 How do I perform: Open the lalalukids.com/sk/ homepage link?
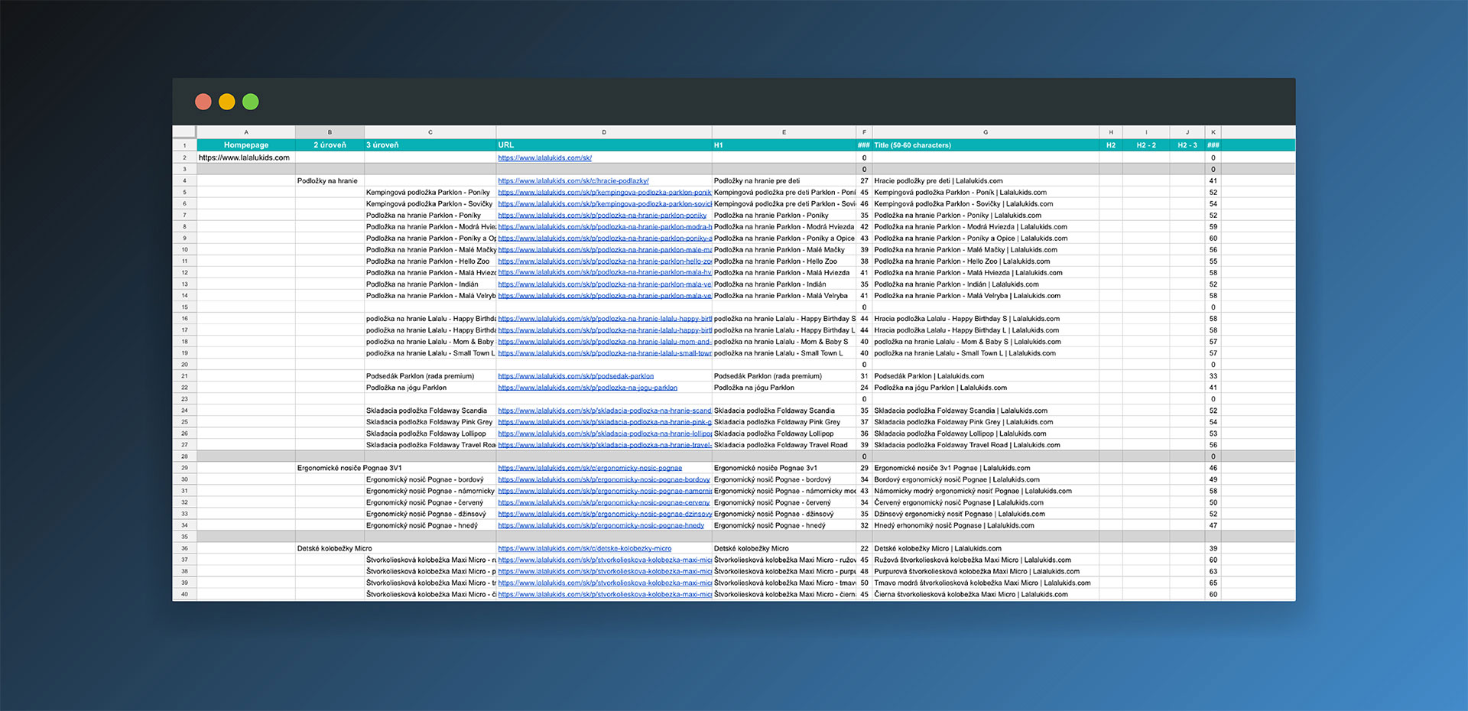pos(544,158)
